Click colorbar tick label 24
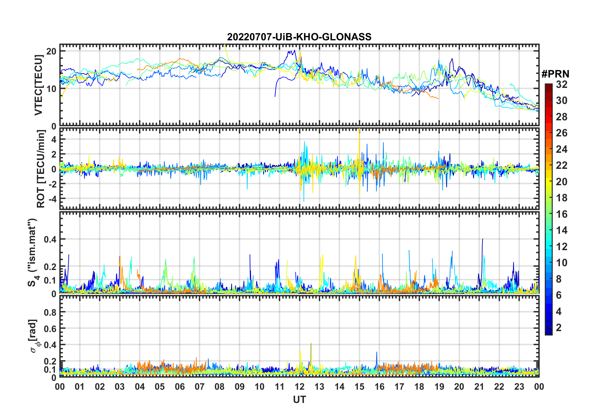The height and width of the screenshot is (419, 599). coord(562,149)
